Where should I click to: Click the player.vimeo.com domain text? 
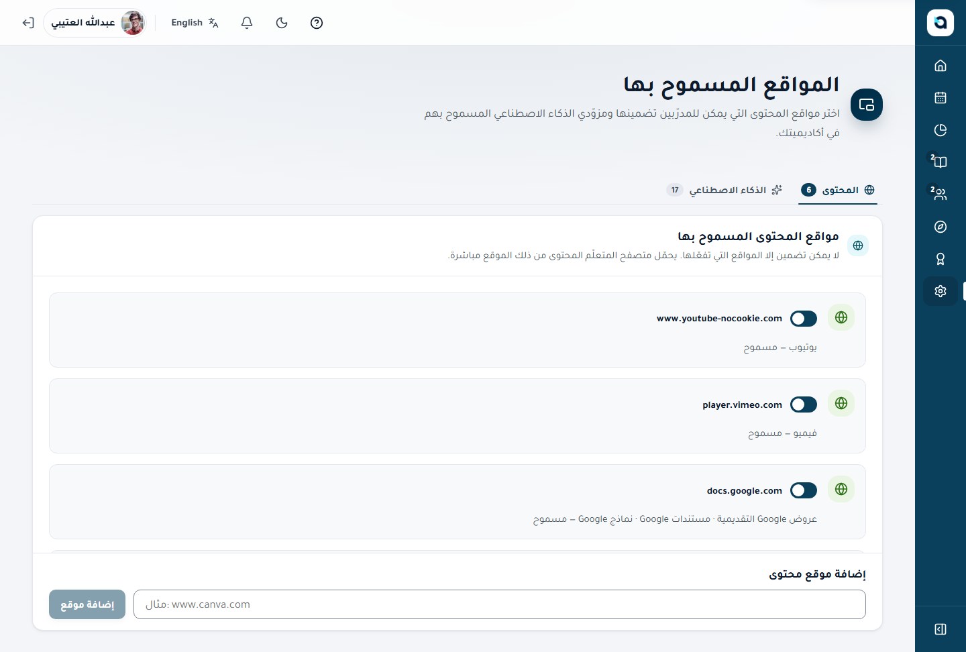(x=742, y=404)
